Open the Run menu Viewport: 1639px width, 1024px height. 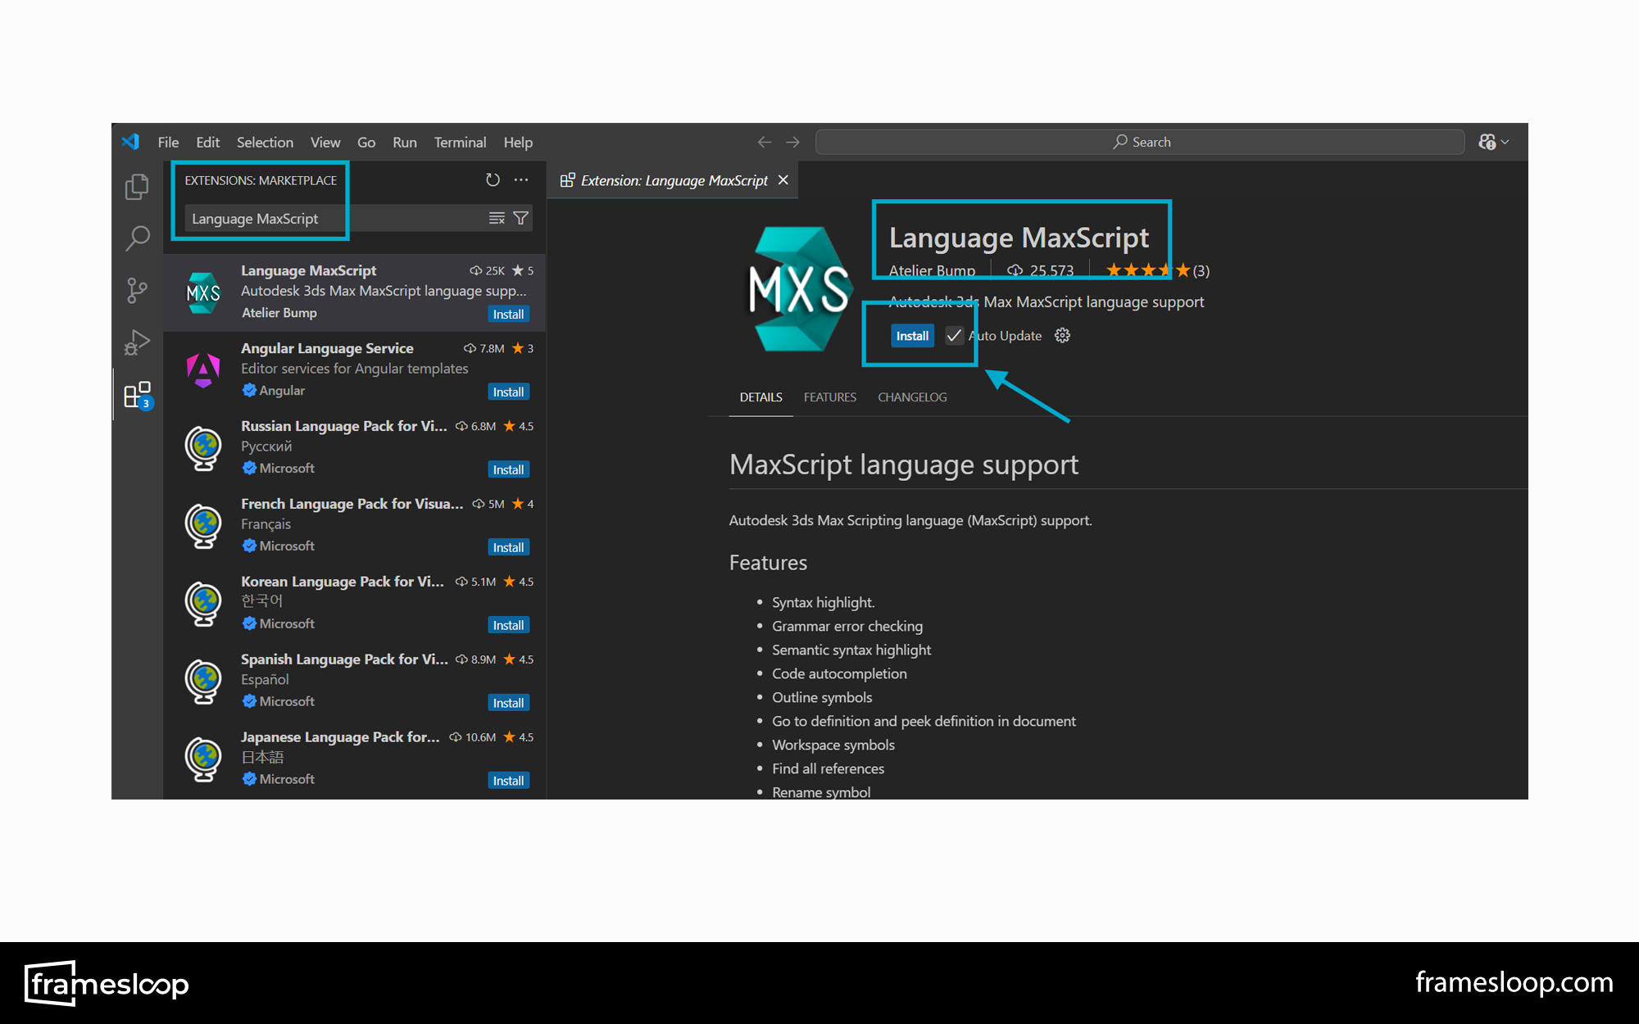coord(405,142)
